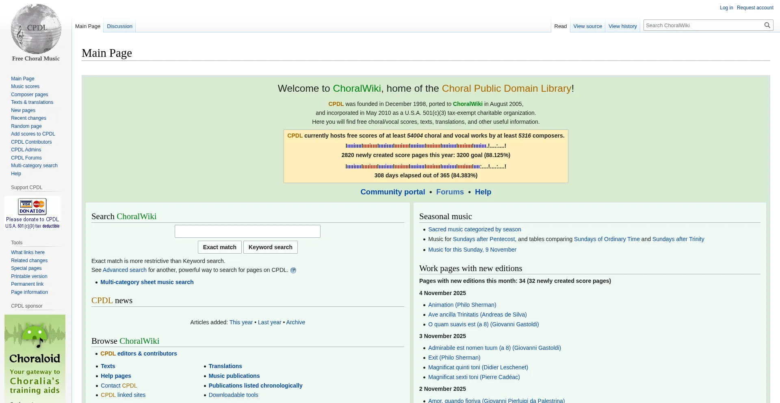
Task: Open Random page from sidebar
Action: click(26, 126)
